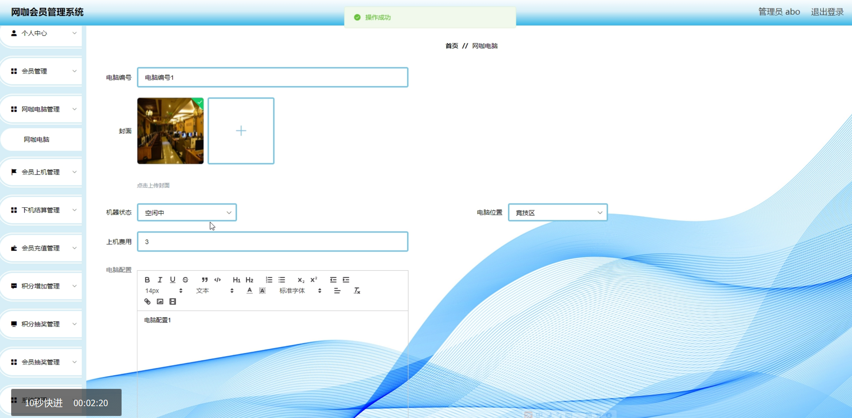Click the 网咖电脑 breadcrumb item
Image resolution: width=852 pixels, height=418 pixels.
click(x=485, y=46)
